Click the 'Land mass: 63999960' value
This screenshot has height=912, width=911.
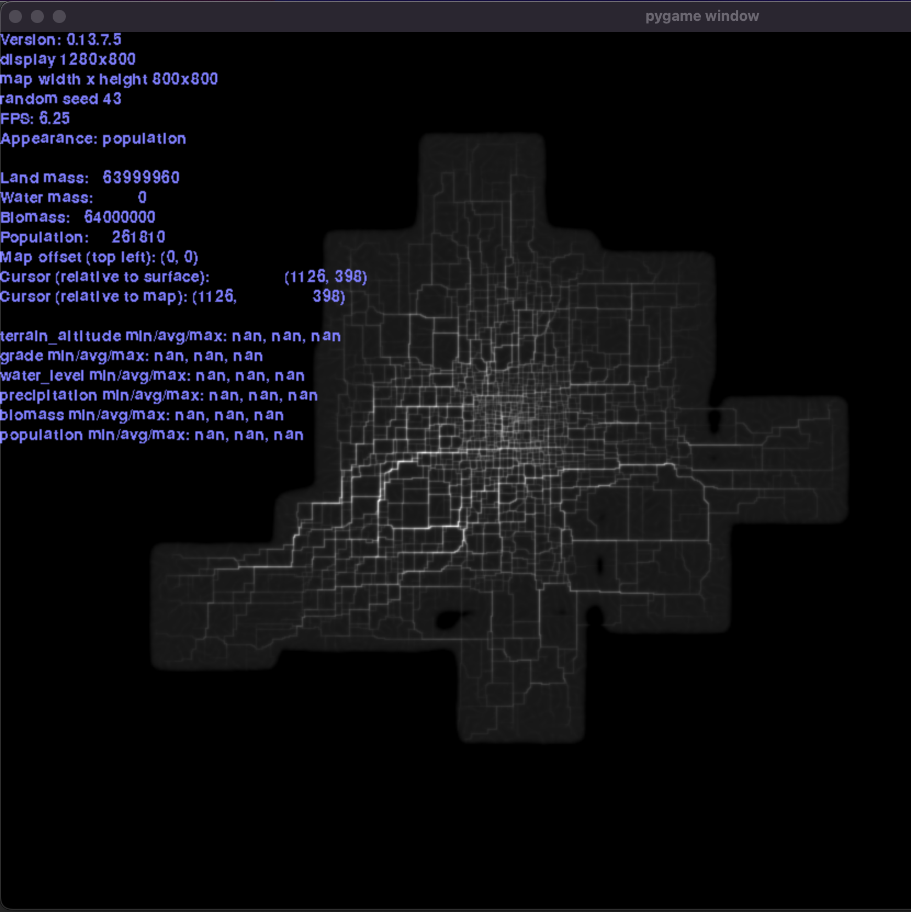[x=90, y=178]
